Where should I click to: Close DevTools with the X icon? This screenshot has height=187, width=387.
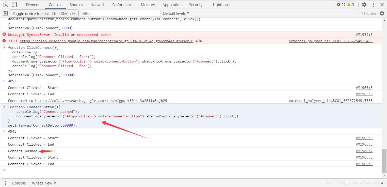pos(382,5)
